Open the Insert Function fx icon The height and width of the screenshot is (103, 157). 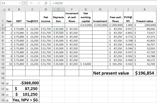[x=46, y=3]
